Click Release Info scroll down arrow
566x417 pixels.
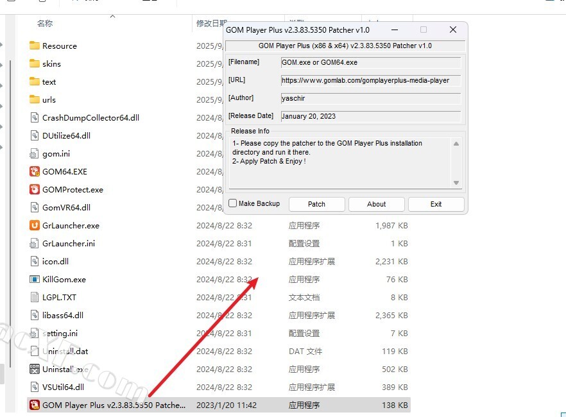click(456, 183)
